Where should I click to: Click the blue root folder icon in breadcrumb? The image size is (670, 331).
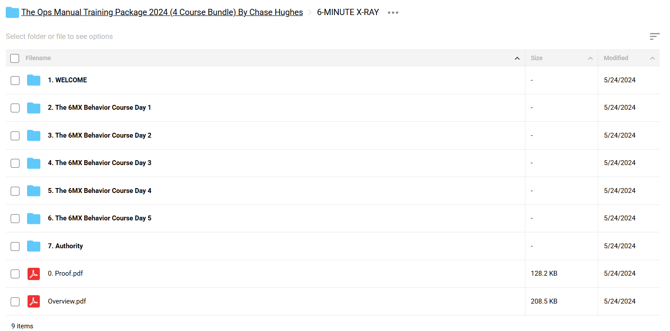click(12, 12)
